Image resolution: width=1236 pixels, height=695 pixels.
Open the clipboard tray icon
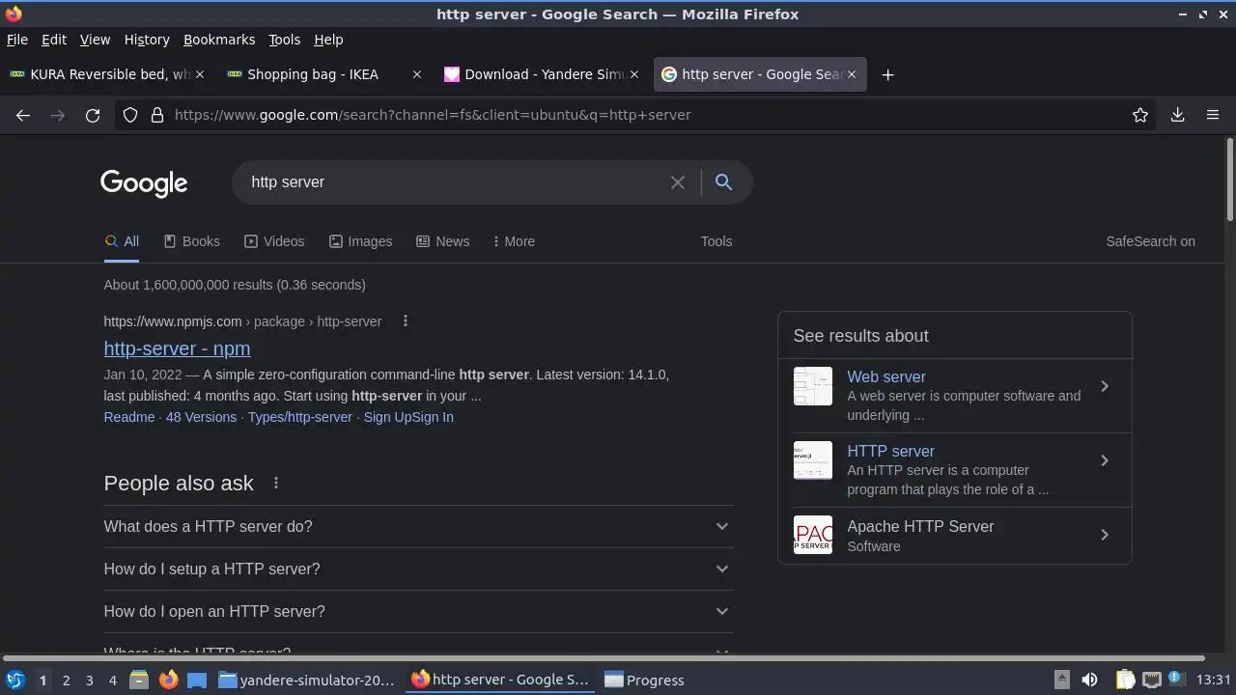tap(1125, 681)
